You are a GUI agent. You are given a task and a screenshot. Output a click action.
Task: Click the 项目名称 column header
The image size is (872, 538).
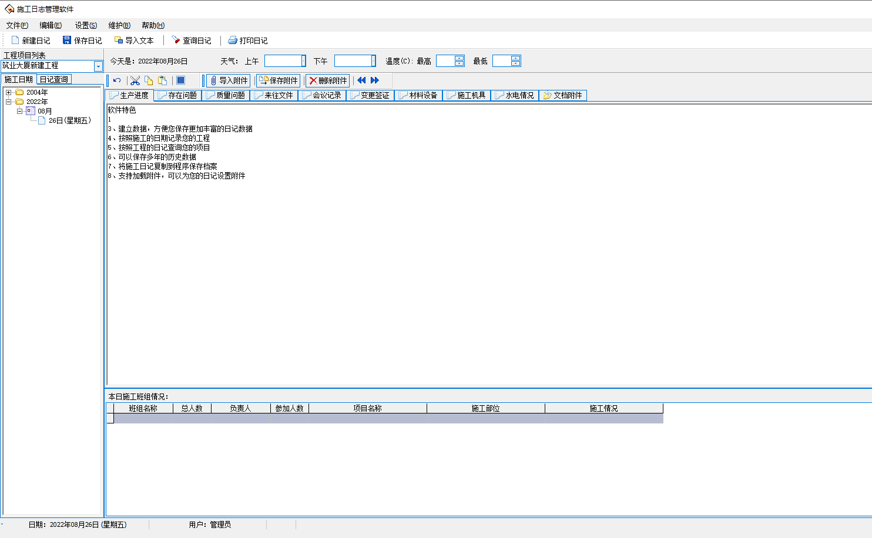pyautogui.click(x=368, y=408)
